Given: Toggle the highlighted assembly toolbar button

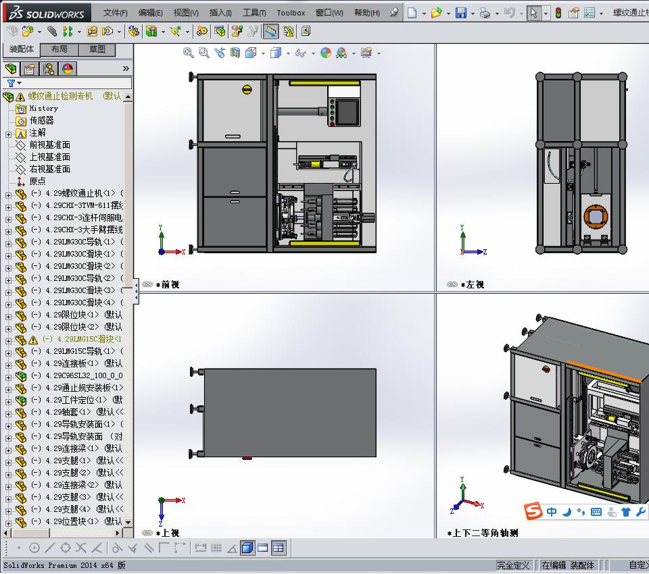Looking at the screenshot, I should [270, 31].
